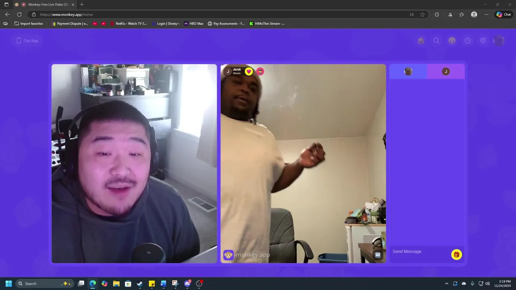
Task: Click Jerek's video feed panel
Action: coord(303,164)
